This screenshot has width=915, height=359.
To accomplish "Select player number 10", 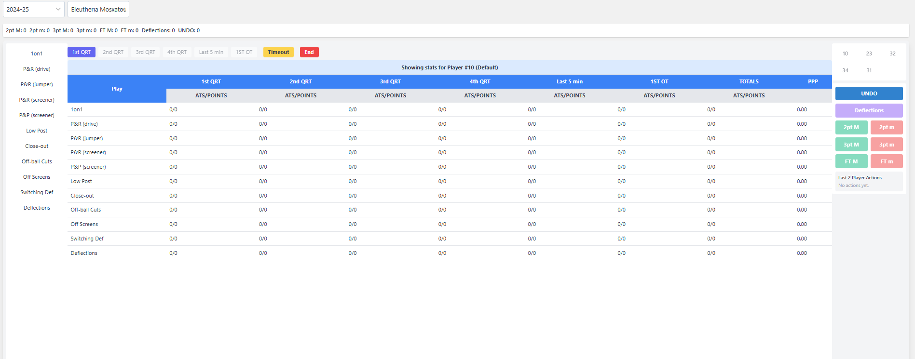I will (x=845, y=53).
